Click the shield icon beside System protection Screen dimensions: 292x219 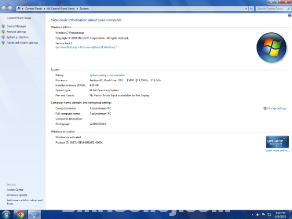(3, 37)
